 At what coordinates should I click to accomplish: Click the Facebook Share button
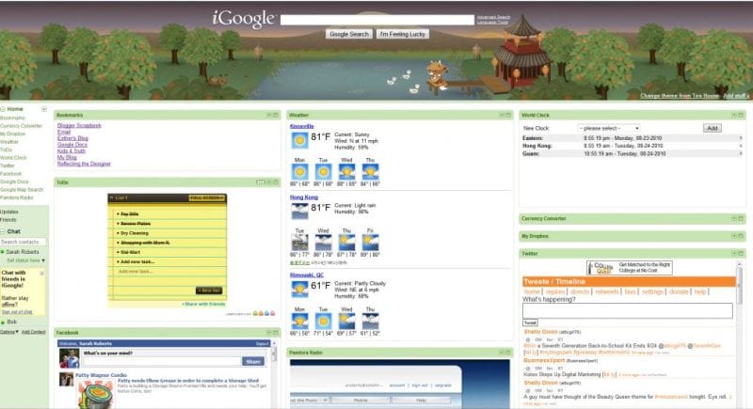click(x=253, y=362)
